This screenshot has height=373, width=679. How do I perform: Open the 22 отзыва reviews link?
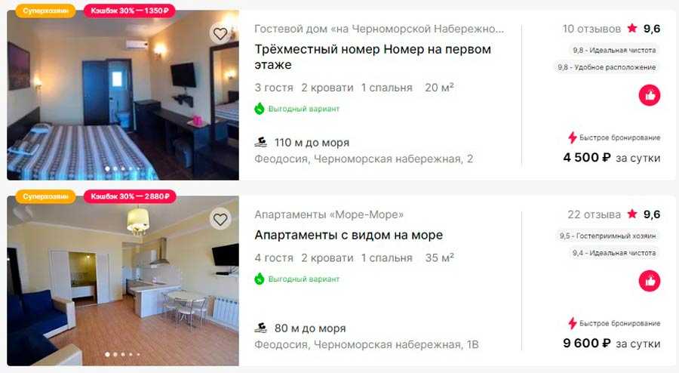[x=595, y=214]
